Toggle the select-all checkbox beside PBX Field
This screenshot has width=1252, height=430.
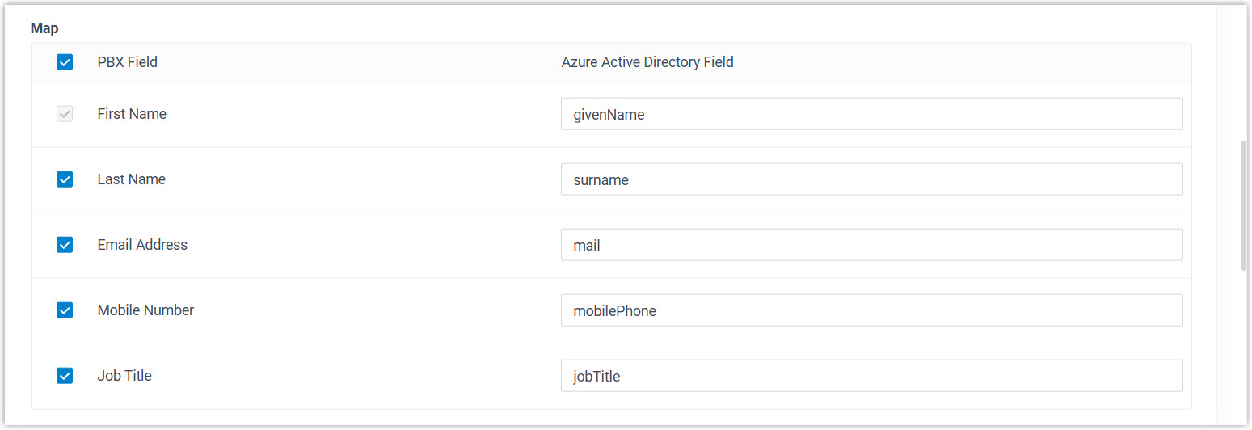pyautogui.click(x=65, y=62)
